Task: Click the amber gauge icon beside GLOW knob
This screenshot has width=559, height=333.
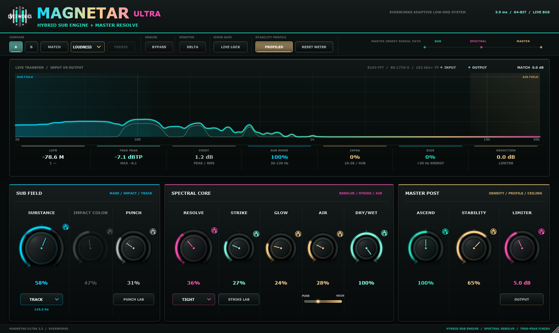Action: click(298, 234)
